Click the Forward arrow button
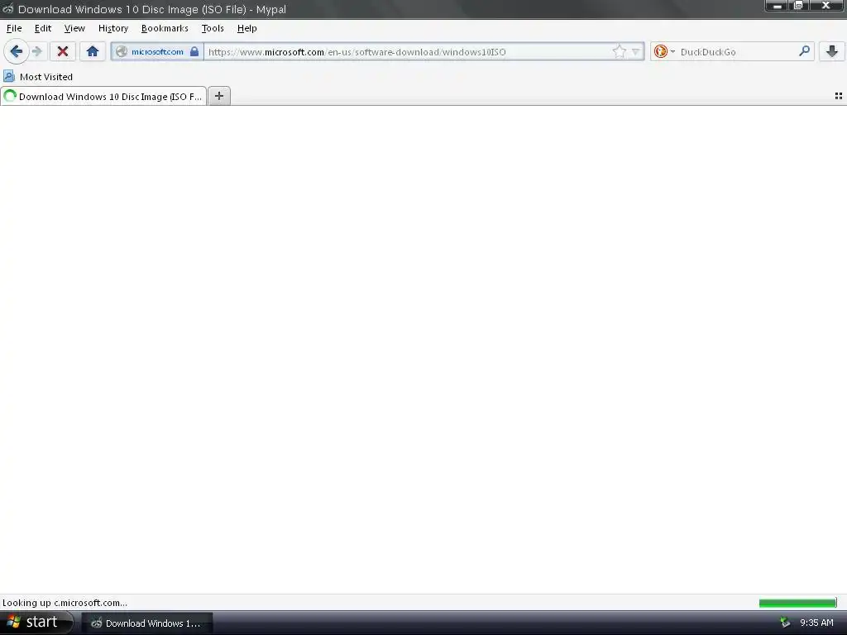 coord(37,52)
